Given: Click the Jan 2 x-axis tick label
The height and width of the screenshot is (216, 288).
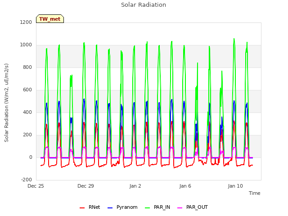Looking at the screenshot, I should click(x=135, y=186).
